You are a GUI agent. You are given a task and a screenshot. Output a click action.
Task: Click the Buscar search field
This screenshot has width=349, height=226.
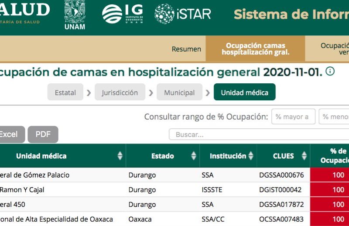tap(258, 135)
